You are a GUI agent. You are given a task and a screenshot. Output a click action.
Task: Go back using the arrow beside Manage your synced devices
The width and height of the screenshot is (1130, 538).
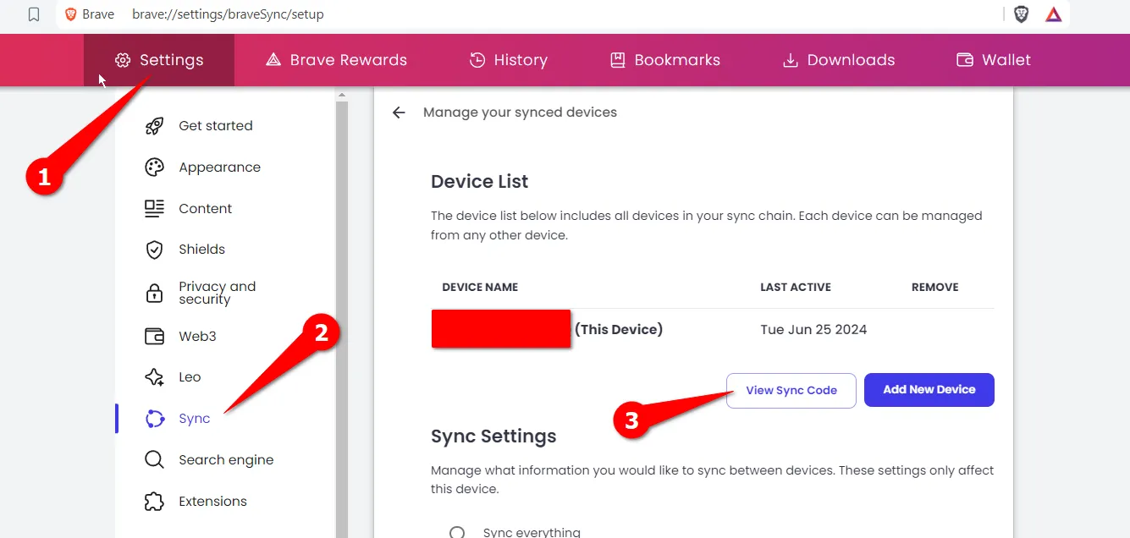coord(400,113)
